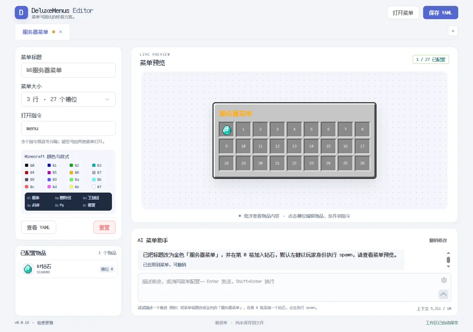Click the 1 / 27 已配置 badge
Image resolution: width=473 pixels, height=332 pixels.
tap(431, 59)
